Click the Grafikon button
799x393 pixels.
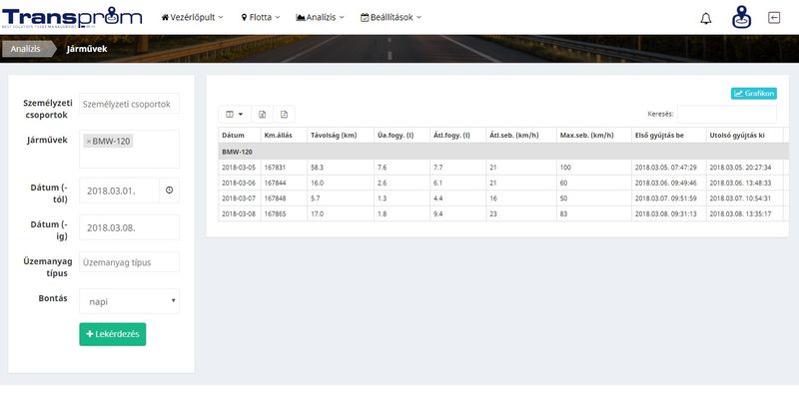(x=754, y=94)
